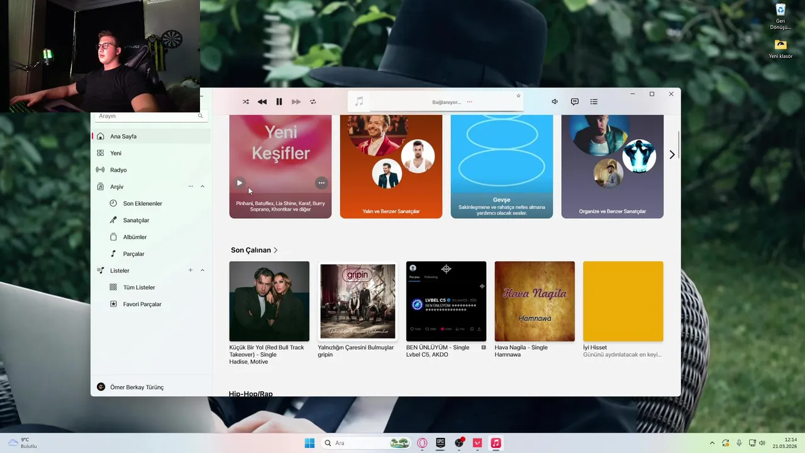The width and height of the screenshot is (805, 453).
Task: Open the volume control
Action: [x=555, y=102]
